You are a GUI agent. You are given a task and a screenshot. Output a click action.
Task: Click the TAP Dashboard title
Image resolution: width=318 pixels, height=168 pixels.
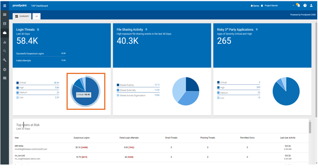[40, 6]
